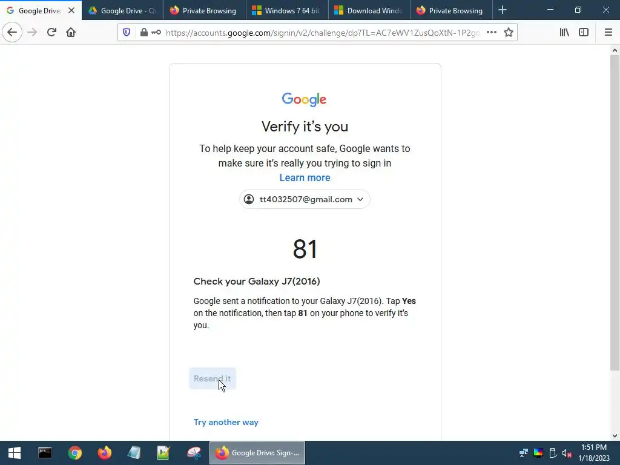
Task: Switch to the Windows 7 64 bit tab
Action: pos(287,10)
